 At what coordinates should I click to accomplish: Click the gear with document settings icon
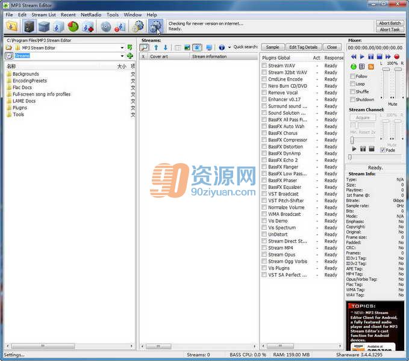pos(138,26)
